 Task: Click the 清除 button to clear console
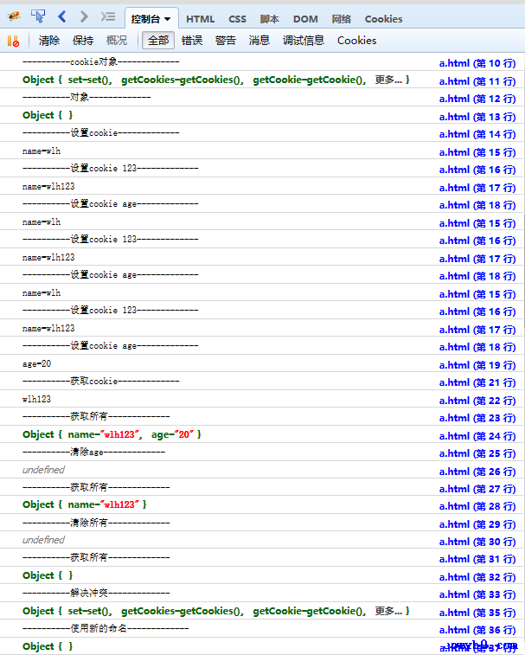click(x=49, y=41)
